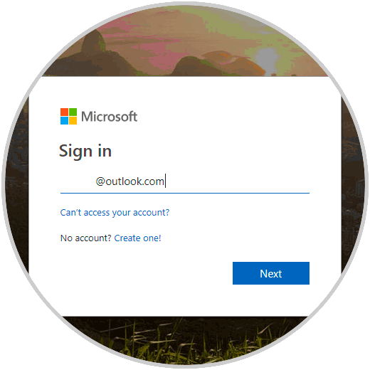
Task: Place cursor in empty space before @outlook.com
Action: point(78,181)
